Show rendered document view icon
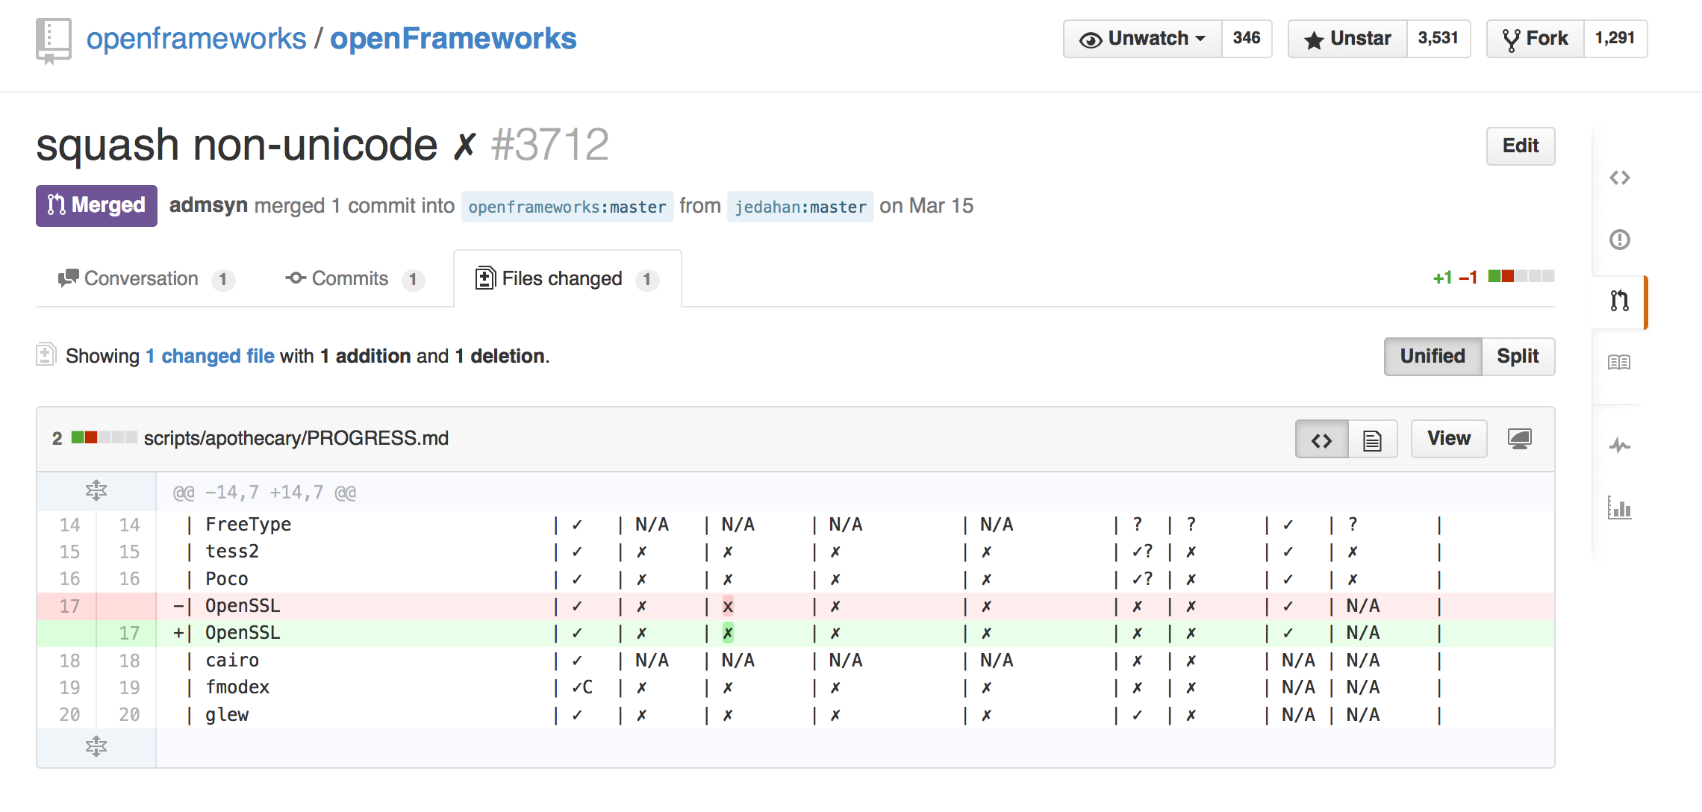This screenshot has width=1702, height=812. tap(1372, 439)
